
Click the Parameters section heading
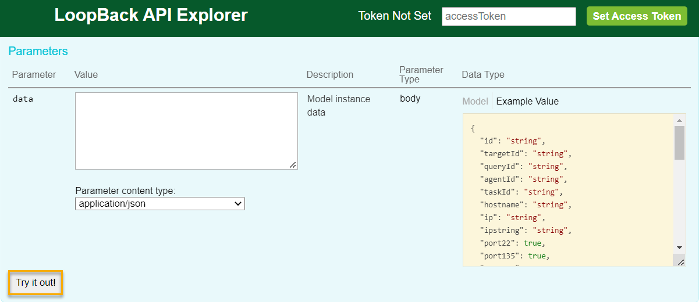(38, 51)
